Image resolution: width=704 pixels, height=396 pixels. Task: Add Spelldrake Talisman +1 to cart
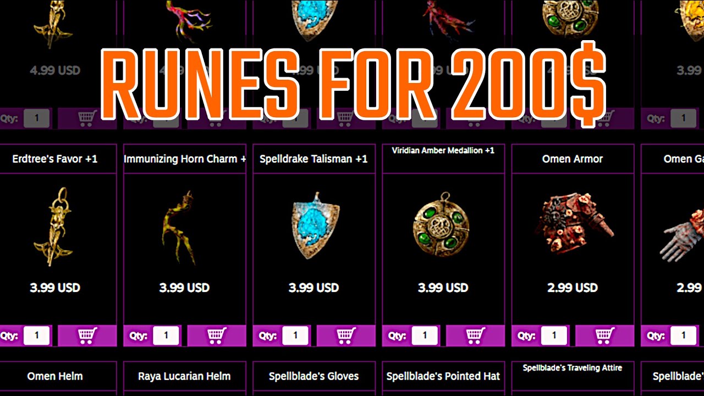(346, 335)
